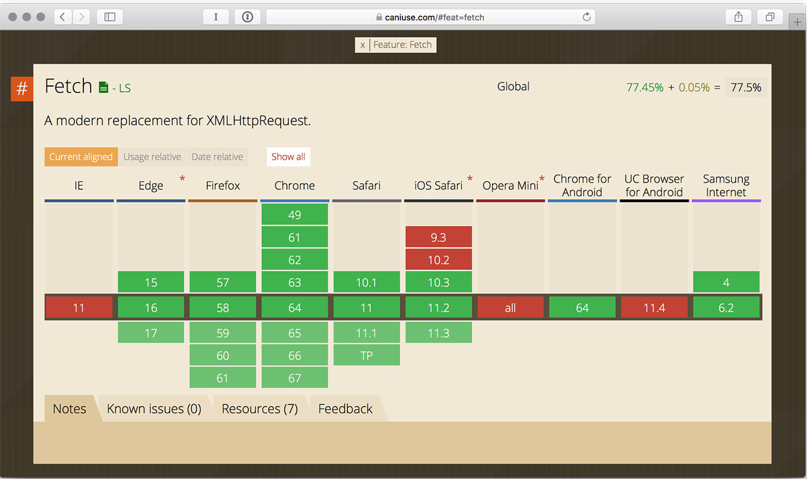Click the Edge 15 cell
Viewport: 807px width, 479px height.
click(x=151, y=282)
